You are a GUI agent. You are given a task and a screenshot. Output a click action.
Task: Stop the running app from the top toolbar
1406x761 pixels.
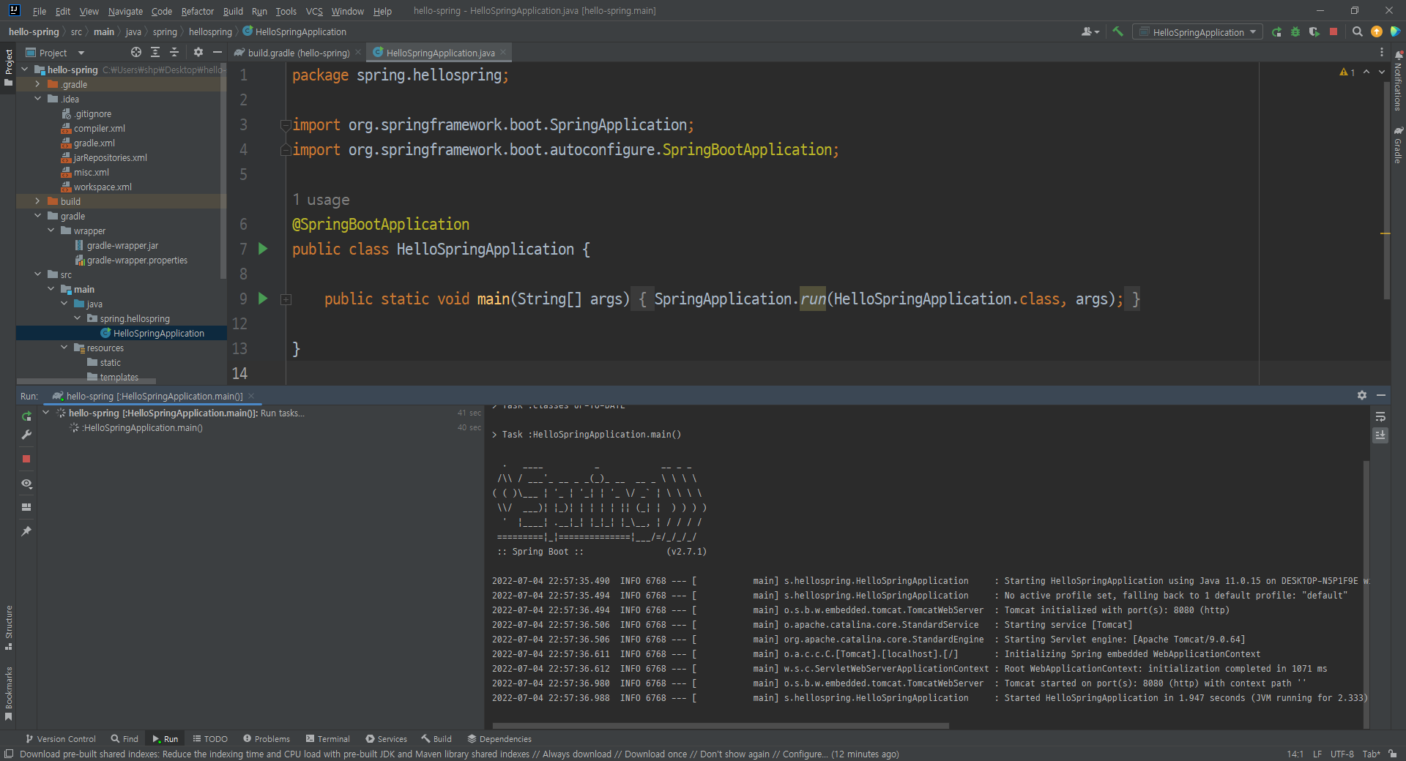pos(1334,31)
